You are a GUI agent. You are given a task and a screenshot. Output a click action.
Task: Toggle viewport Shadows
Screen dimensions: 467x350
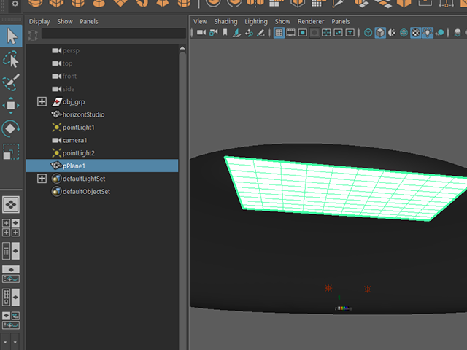point(439,32)
